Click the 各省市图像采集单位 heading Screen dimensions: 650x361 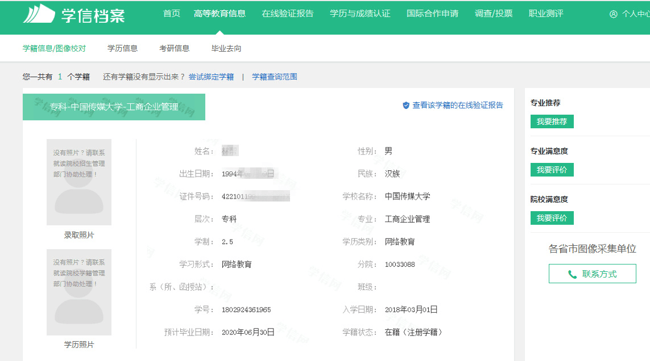(593, 249)
